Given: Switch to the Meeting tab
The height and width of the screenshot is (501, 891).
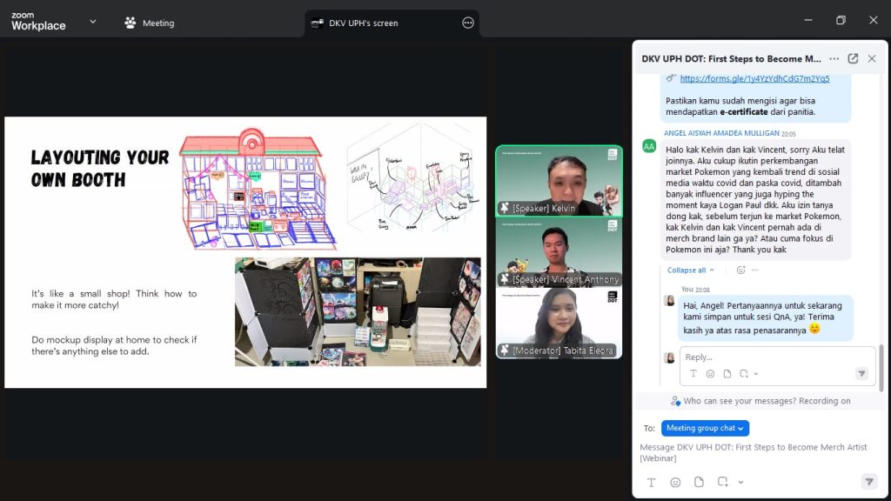Looking at the screenshot, I should click(x=150, y=23).
